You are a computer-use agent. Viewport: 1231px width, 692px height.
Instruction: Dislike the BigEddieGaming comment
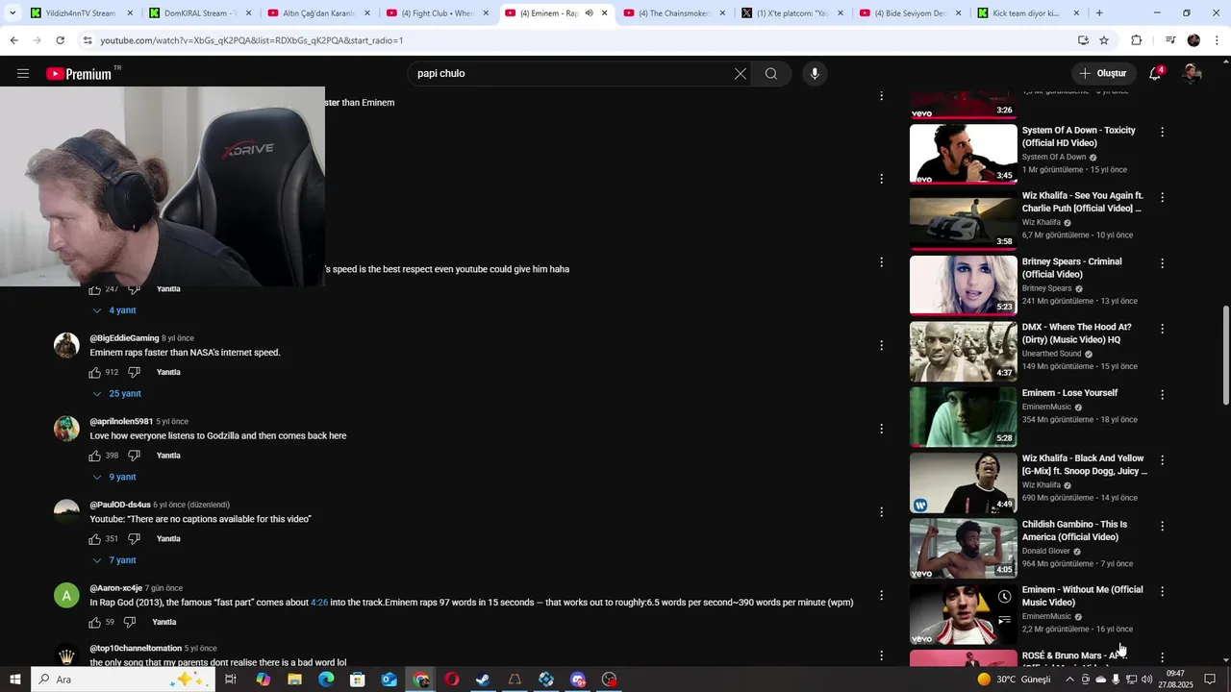(135, 372)
